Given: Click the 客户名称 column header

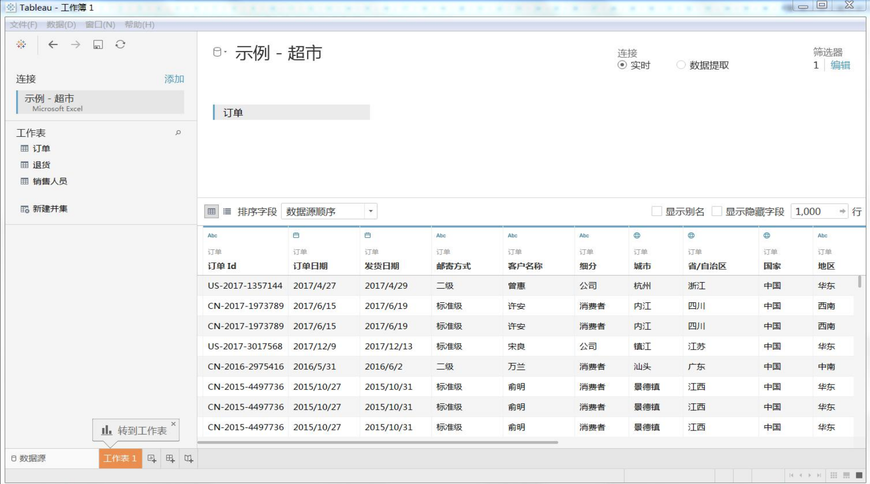Looking at the screenshot, I should [x=525, y=266].
